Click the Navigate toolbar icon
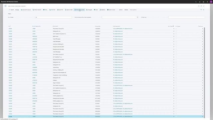The image size is (213, 120). [x=87, y=10]
